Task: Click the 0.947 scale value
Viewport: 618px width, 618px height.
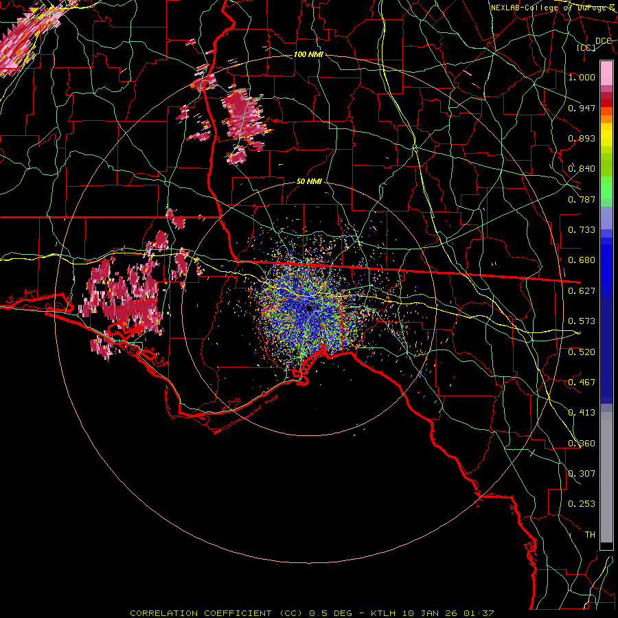Action: (582, 108)
